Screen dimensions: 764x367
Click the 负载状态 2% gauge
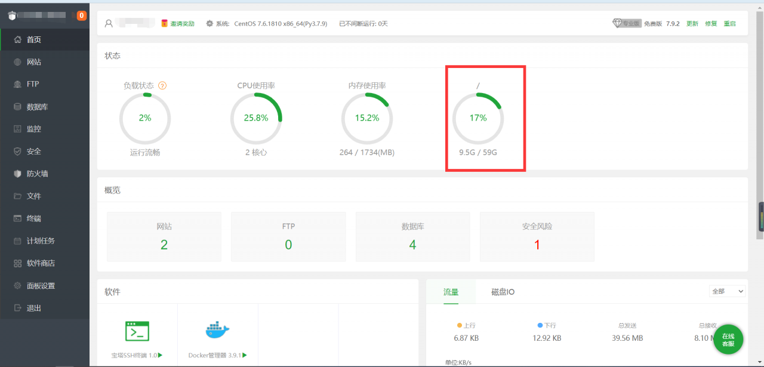[x=145, y=118]
